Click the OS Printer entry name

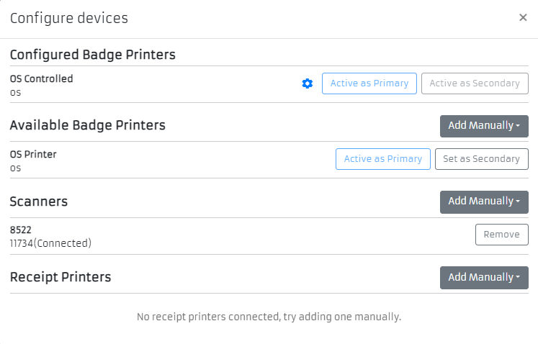(33, 154)
